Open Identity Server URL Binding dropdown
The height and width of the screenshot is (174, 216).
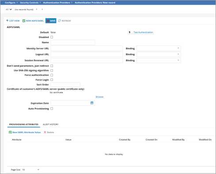coord(159,48)
